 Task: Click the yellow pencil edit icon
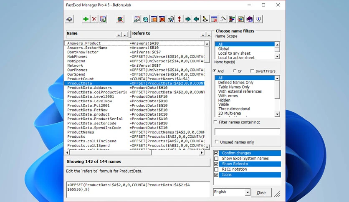(205, 19)
